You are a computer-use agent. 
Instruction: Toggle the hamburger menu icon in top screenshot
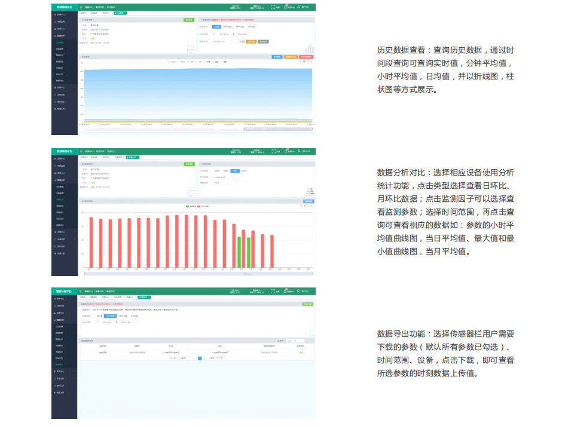[x=81, y=7]
